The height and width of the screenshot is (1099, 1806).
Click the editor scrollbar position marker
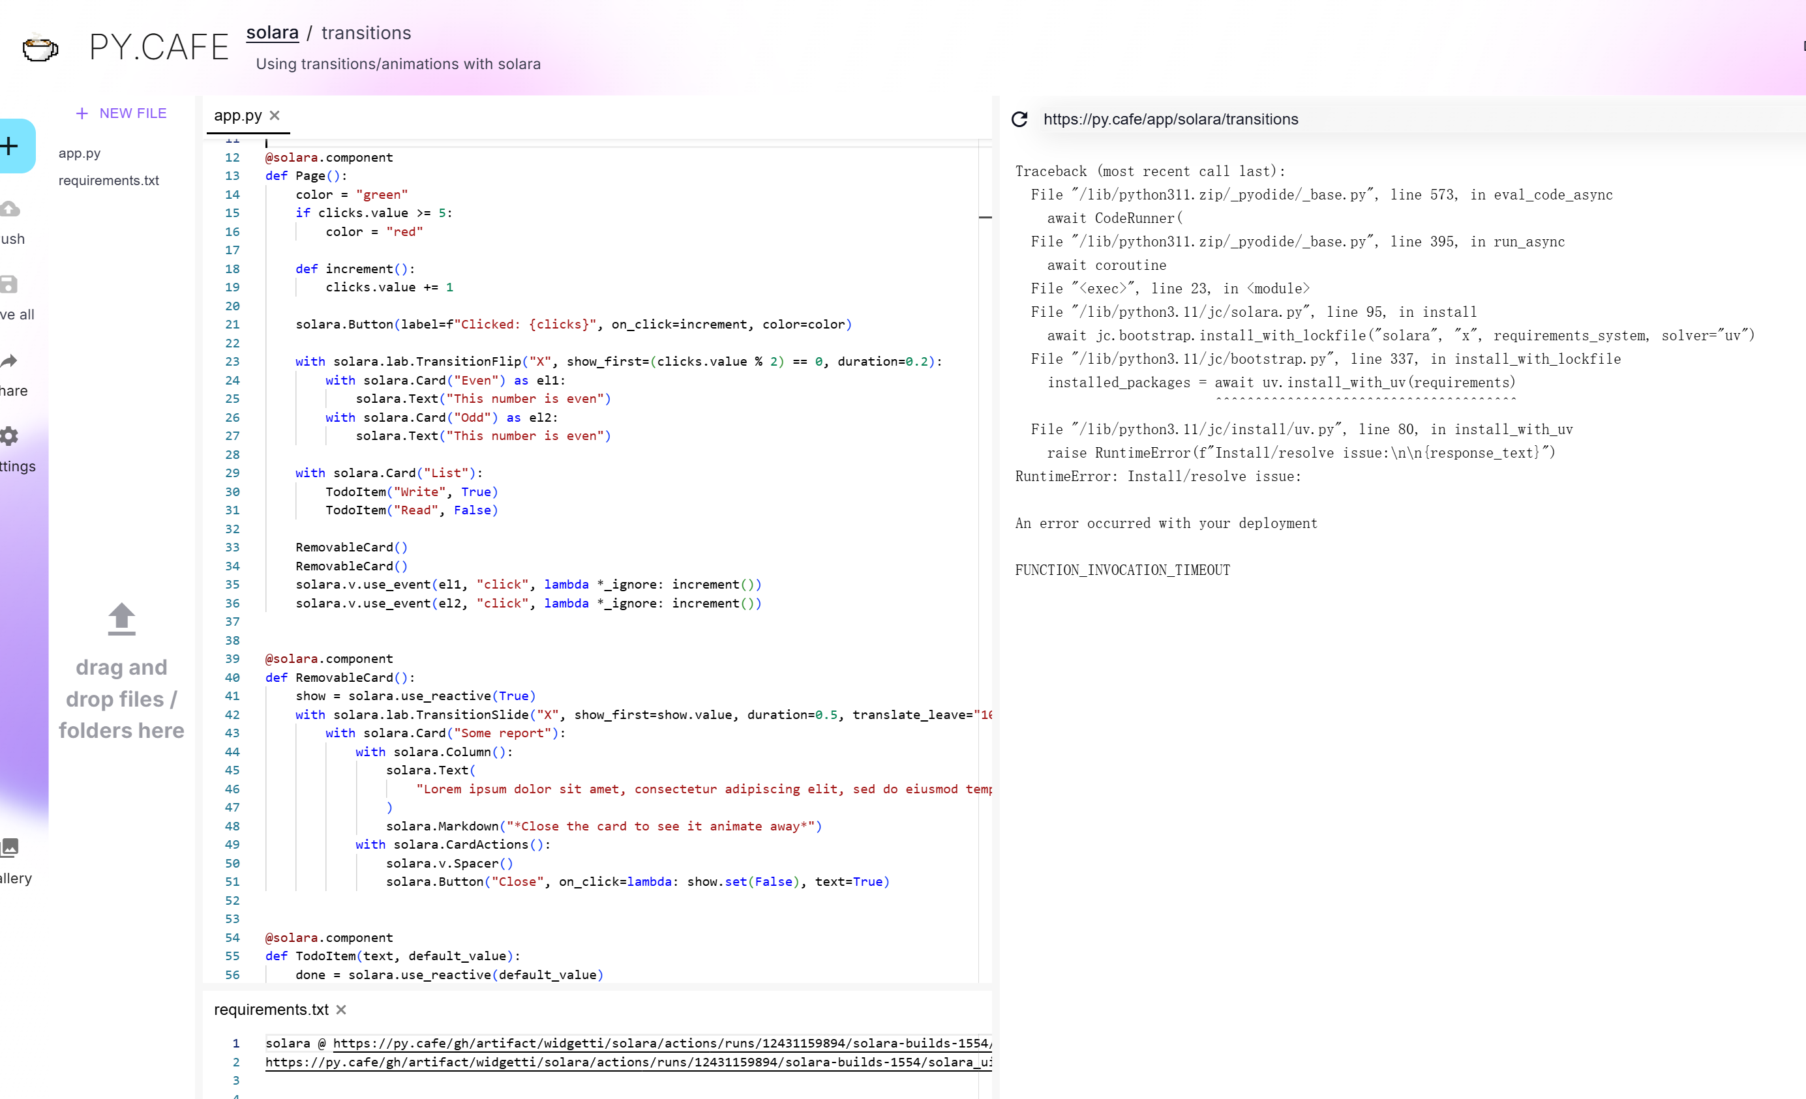[985, 218]
